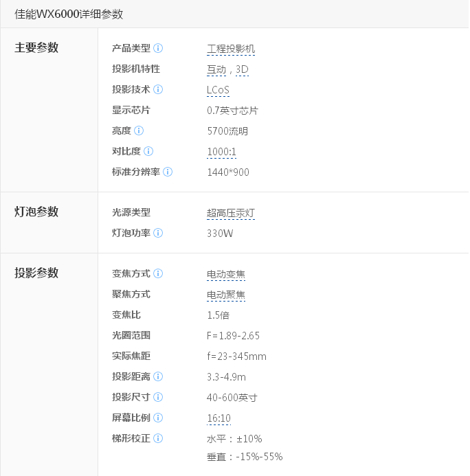Open the LCoS technology link
Screen dimensions: 470x476
[218, 90]
